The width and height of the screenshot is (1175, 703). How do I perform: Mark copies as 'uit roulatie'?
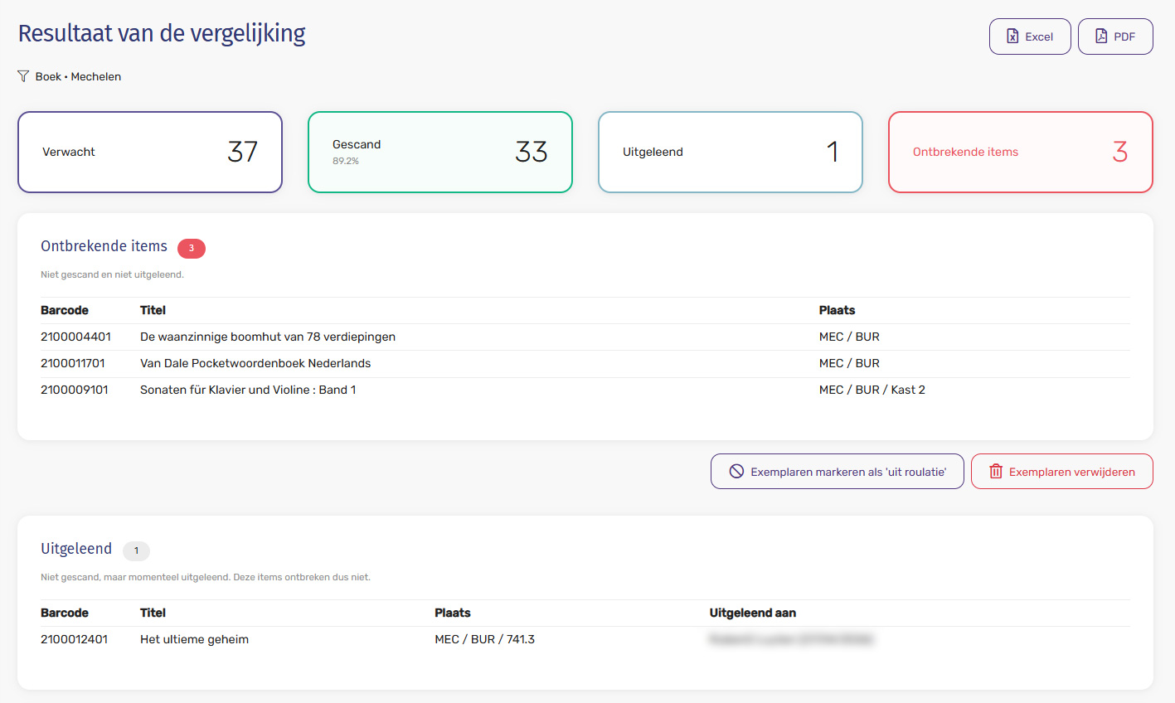838,471
